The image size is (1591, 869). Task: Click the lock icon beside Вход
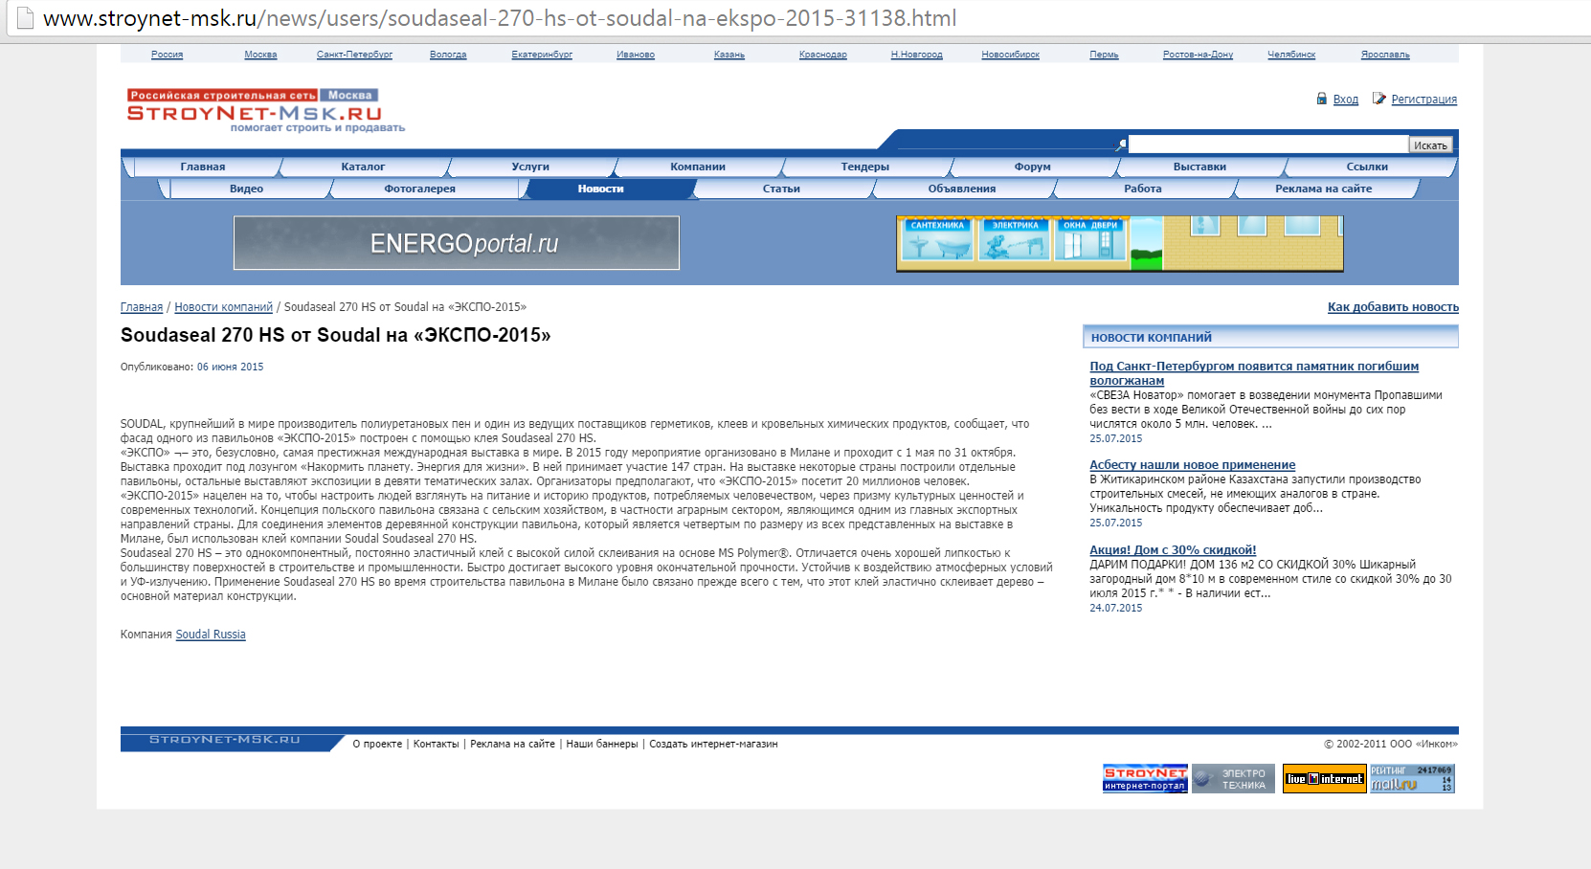1322,99
